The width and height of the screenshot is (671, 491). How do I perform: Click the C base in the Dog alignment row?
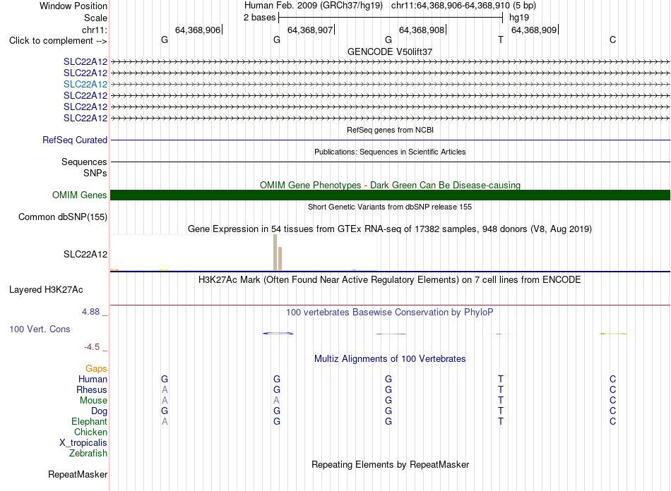tap(613, 411)
